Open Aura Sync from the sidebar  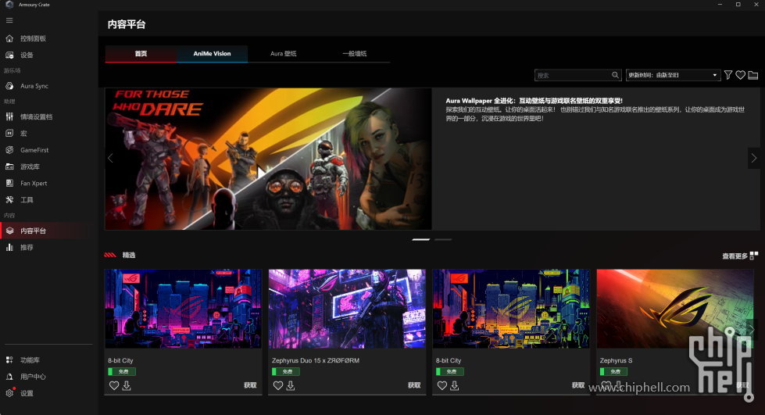click(34, 86)
